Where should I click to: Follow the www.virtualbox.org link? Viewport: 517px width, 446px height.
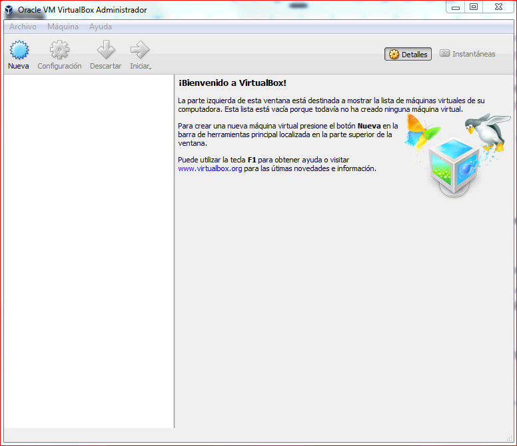point(210,169)
